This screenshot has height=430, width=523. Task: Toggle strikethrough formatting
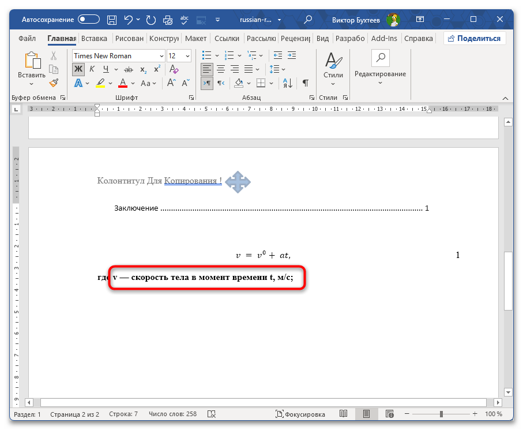129,69
